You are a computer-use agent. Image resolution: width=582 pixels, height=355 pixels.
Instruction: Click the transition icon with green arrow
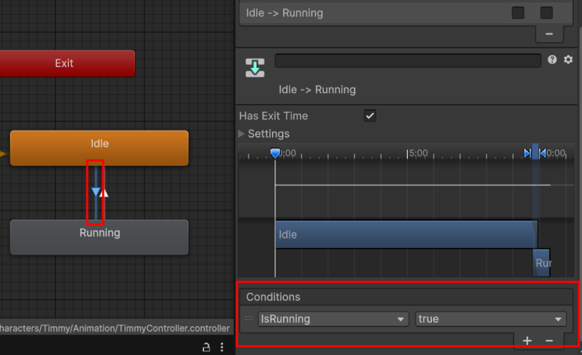pyautogui.click(x=255, y=68)
